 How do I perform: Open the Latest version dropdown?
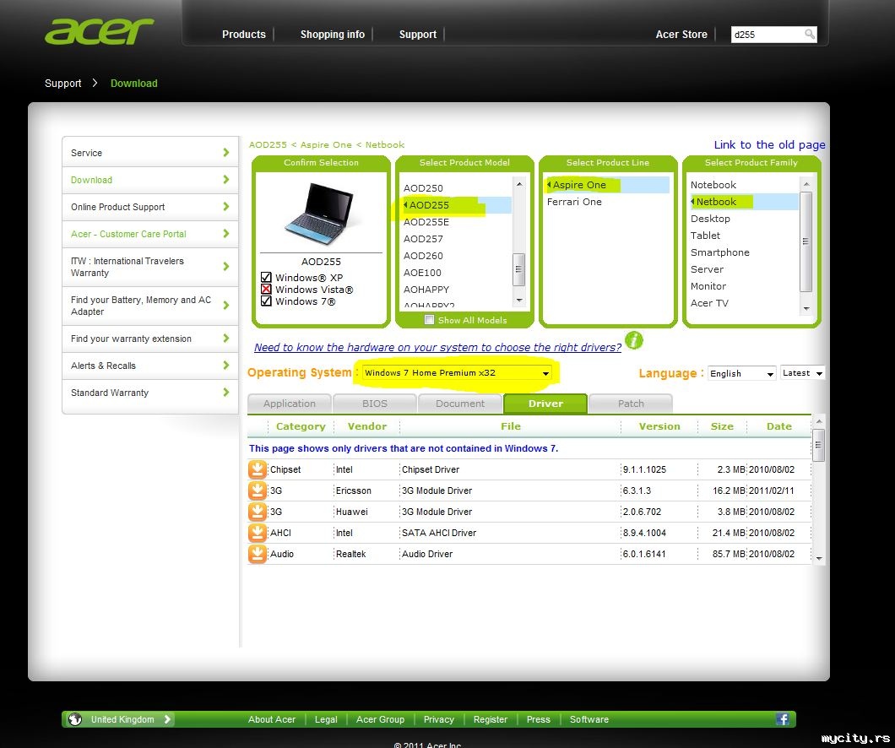click(802, 372)
